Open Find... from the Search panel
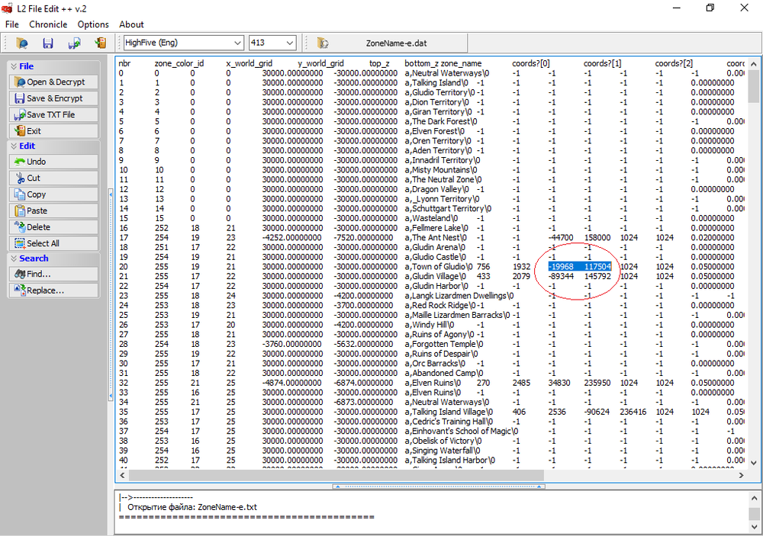The height and width of the screenshot is (536, 763). pos(53,274)
